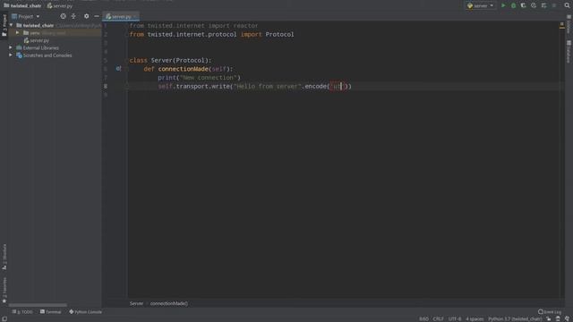Click the git/branch lock icon in status bar
Screen dimensions: 573x322
[549, 318]
